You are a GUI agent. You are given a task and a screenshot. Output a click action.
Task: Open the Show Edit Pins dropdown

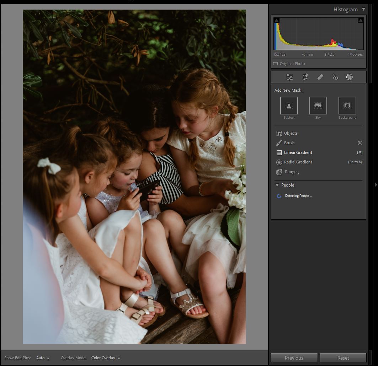tap(43, 358)
